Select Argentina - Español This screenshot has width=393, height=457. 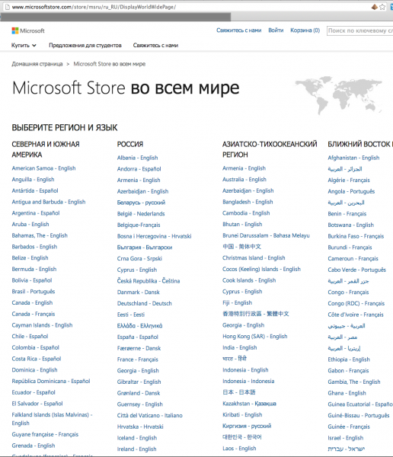pyautogui.click(x=36, y=213)
